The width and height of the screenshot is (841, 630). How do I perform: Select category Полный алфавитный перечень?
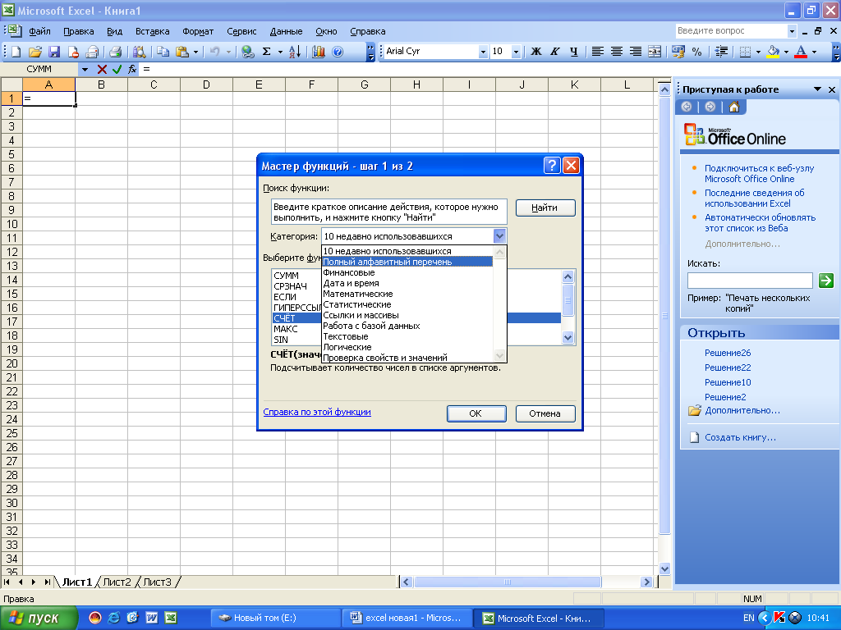(407, 262)
